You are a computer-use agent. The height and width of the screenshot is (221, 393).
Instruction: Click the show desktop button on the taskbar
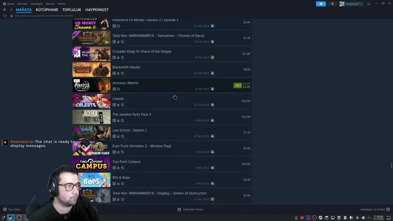[389, 218]
